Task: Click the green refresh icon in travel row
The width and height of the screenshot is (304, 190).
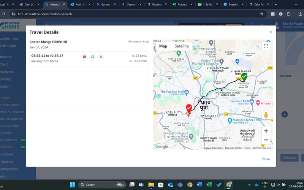Action: (x=93, y=57)
